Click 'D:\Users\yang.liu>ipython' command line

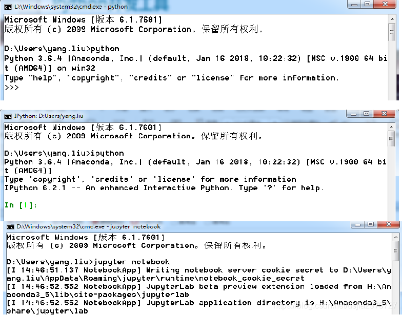[x=64, y=153]
